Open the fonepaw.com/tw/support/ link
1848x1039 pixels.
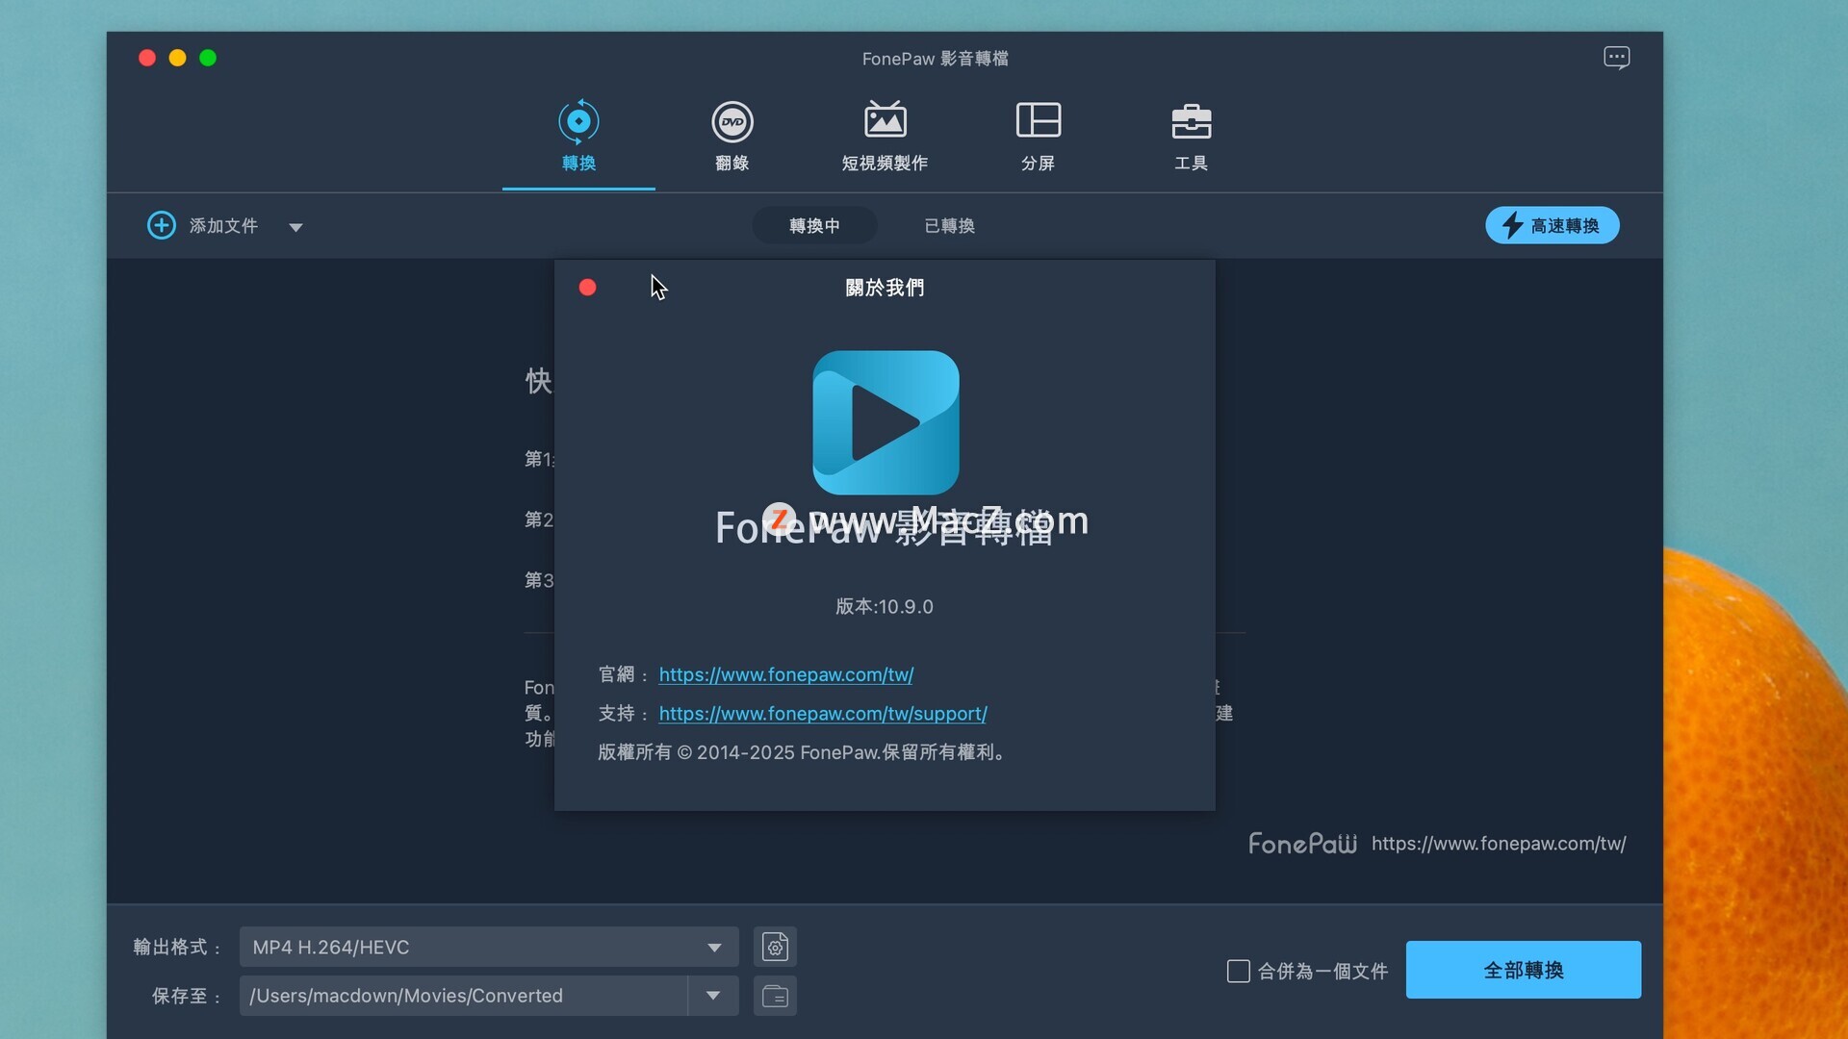(x=823, y=713)
